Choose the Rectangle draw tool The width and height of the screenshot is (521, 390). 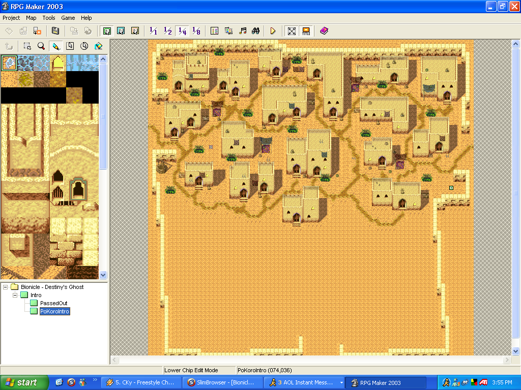[x=70, y=46]
